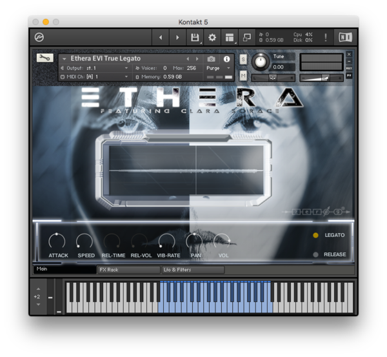
Task: Switch to the Main tab
Action: 64,269
